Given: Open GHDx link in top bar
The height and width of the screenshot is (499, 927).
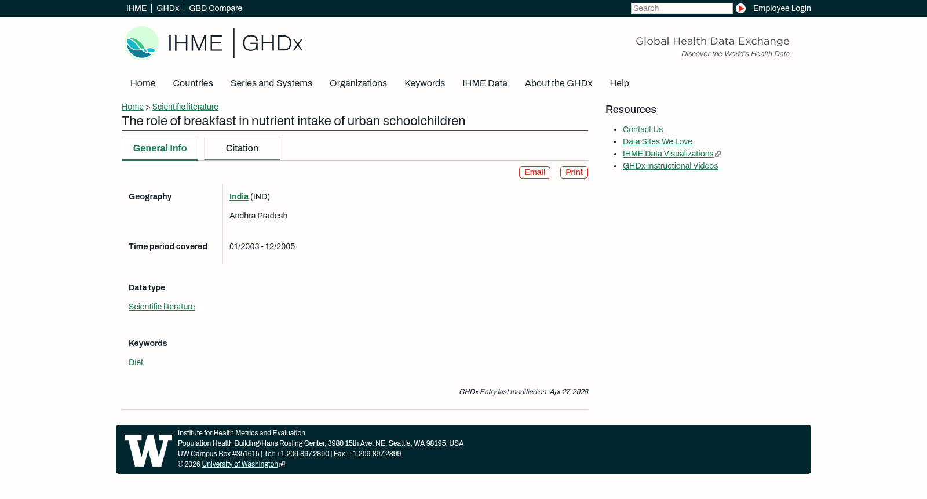Looking at the screenshot, I should (167, 8).
